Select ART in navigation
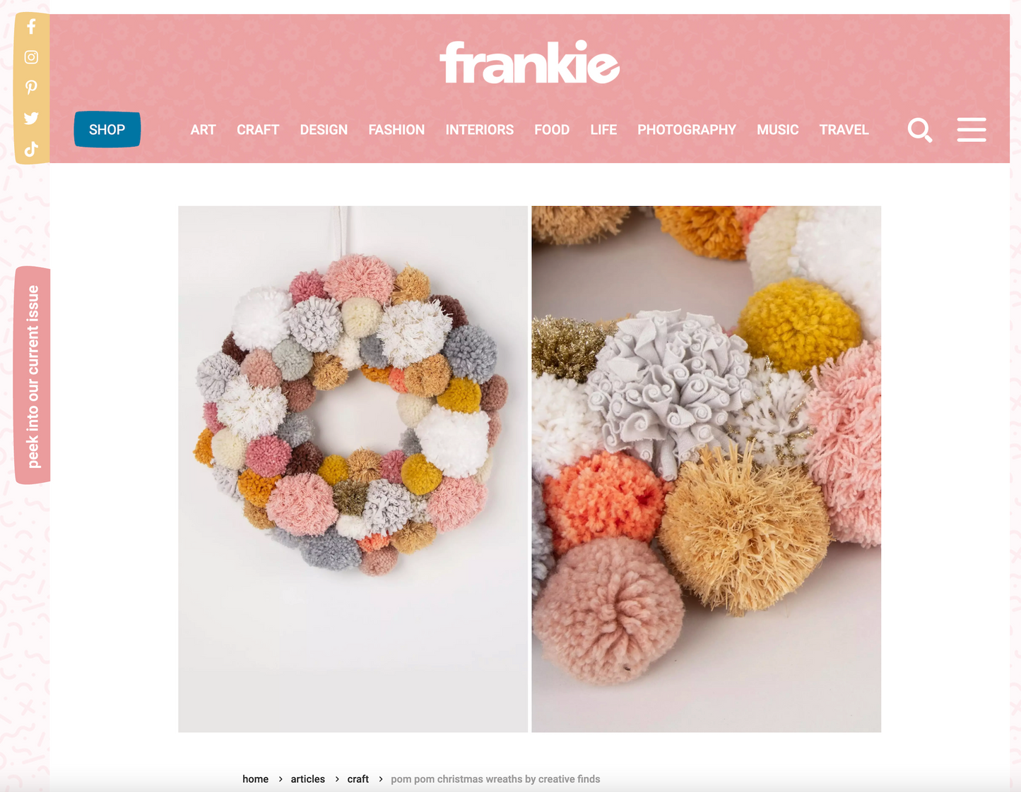This screenshot has width=1021, height=792. [x=203, y=130]
